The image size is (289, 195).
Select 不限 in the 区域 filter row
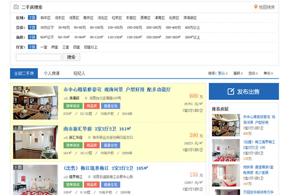(32, 18)
